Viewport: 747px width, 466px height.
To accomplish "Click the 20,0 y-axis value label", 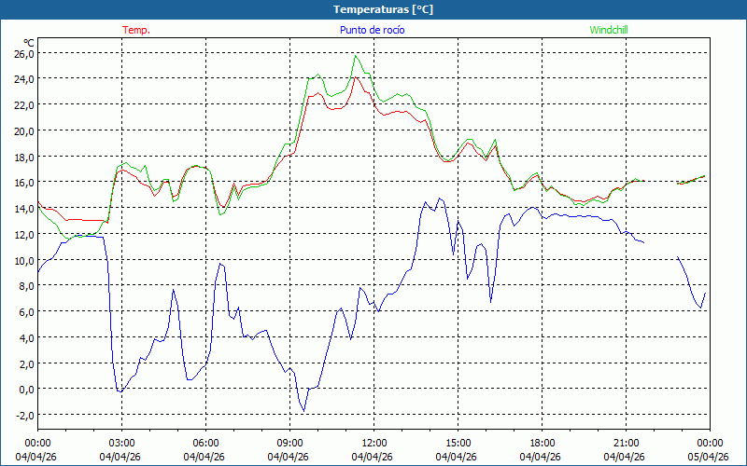I will pos(23,130).
